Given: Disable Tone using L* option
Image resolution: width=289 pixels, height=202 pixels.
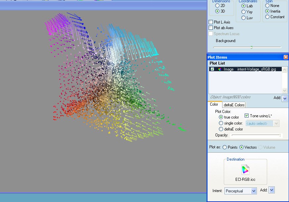Looking at the screenshot, I should click(x=247, y=116).
